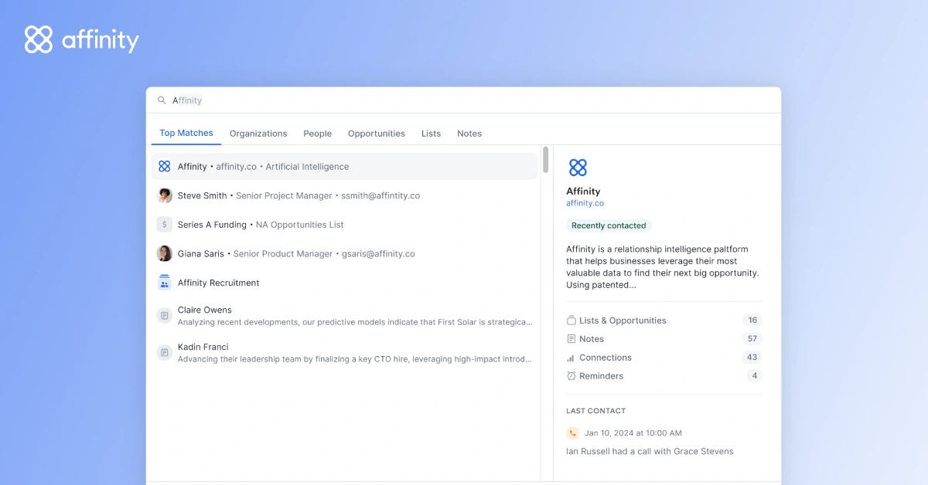Image resolution: width=928 pixels, height=485 pixels.
Task: Click the 16 count badge
Action: tap(752, 321)
